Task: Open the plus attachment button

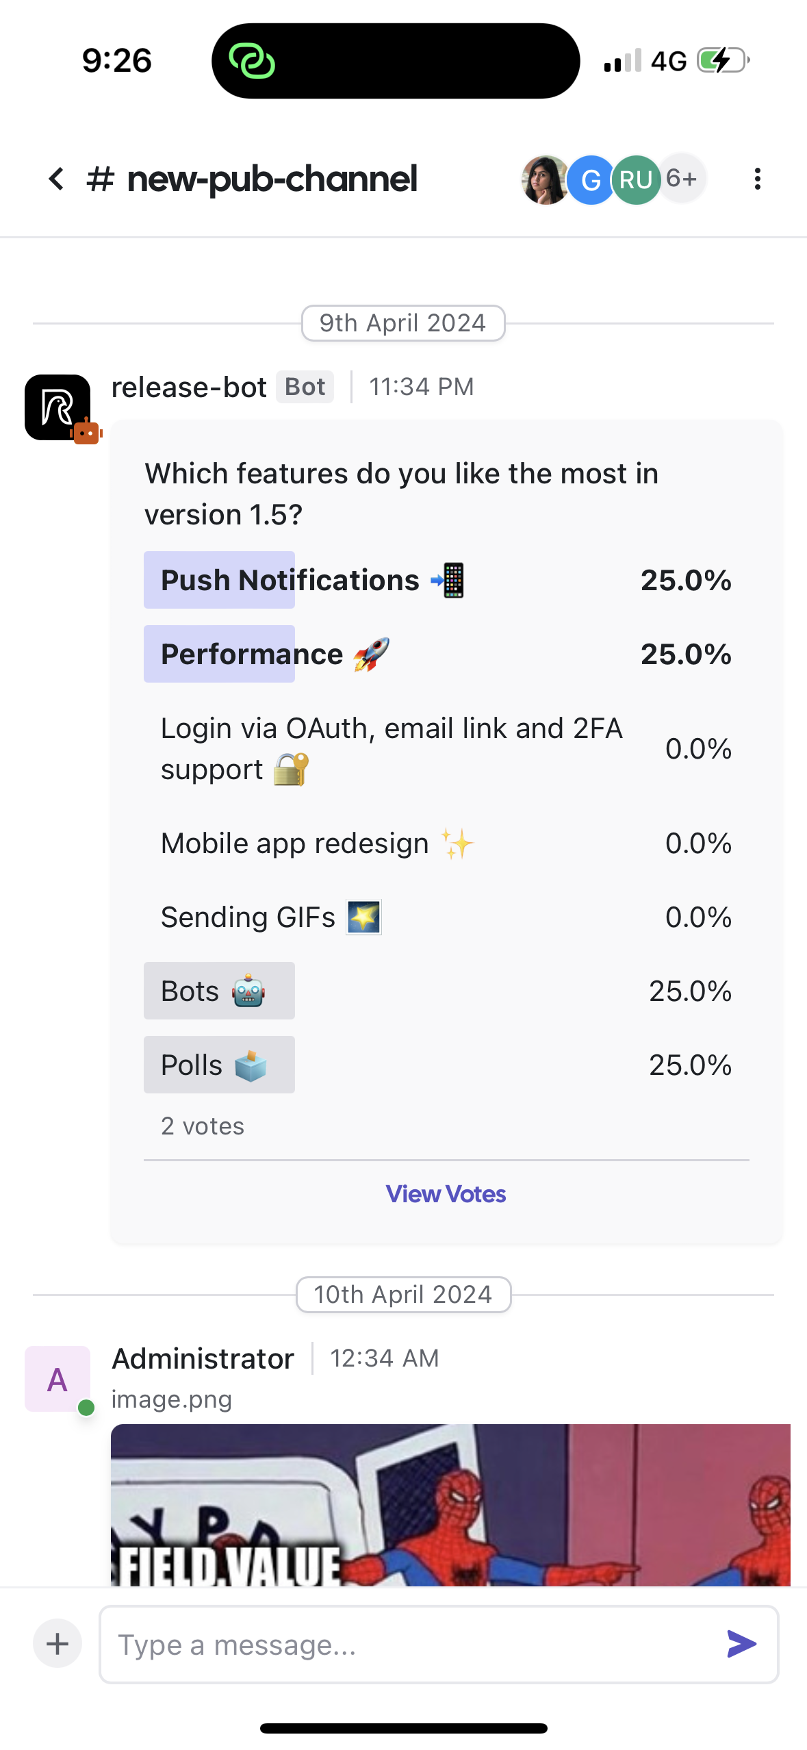Action: click(x=57, y=1643)
